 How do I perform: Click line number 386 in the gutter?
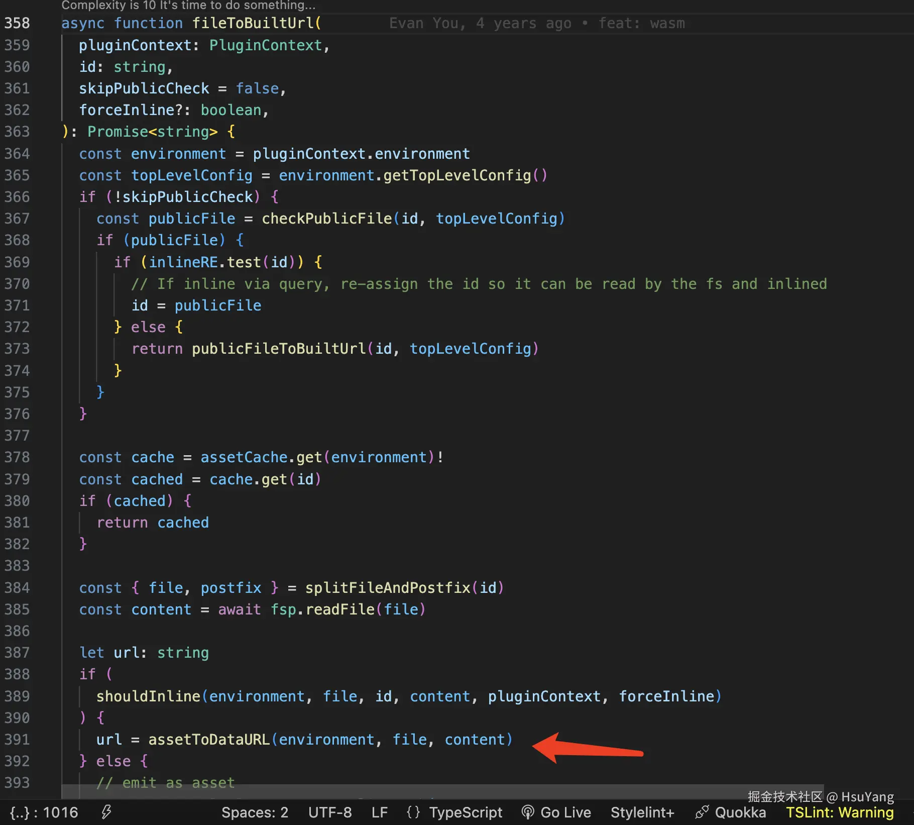[x=17, y=631]
